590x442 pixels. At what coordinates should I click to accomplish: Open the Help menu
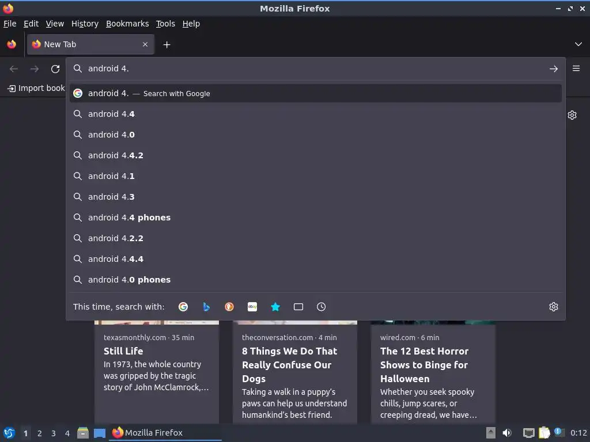[x=191, y=24]
